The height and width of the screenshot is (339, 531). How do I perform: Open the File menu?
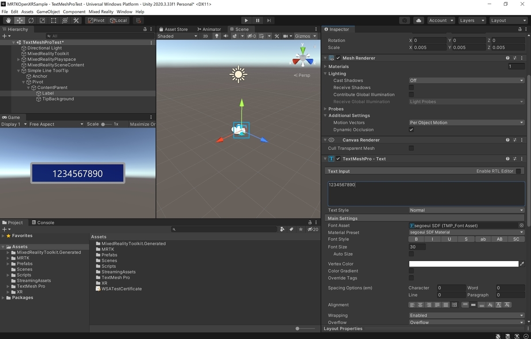pos(5,12)
